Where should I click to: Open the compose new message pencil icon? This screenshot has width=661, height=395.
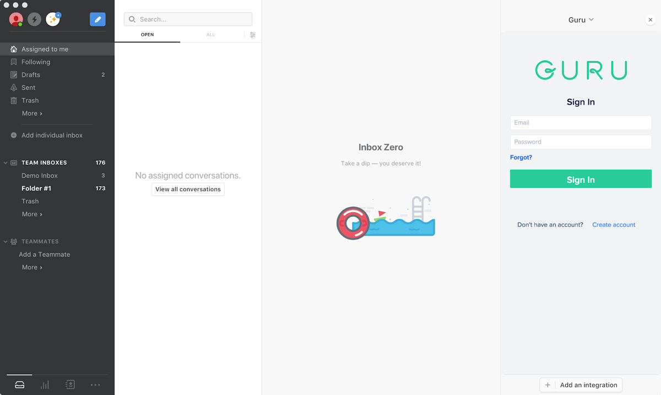tap(97, 19)
